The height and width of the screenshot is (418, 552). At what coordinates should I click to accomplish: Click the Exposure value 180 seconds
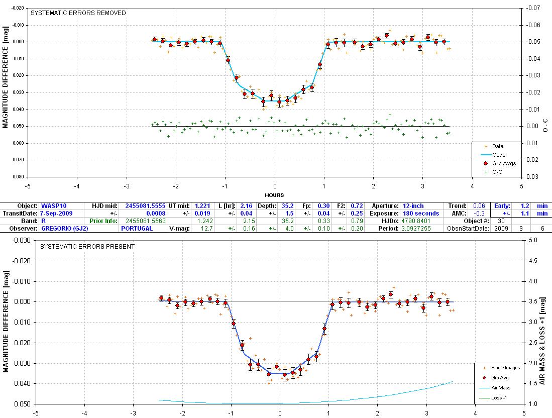(x=421, y=214)
